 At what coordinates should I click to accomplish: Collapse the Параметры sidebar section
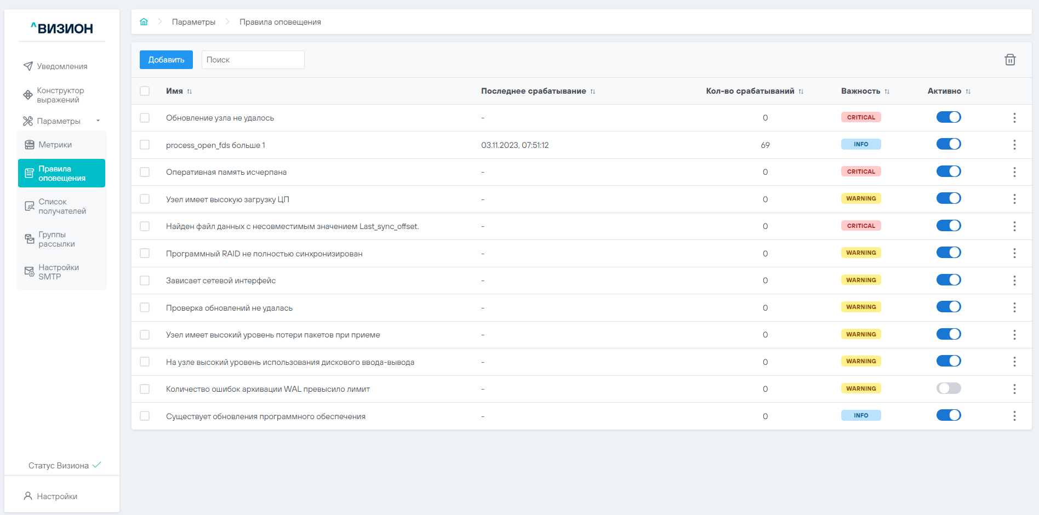tap(98, 121)
